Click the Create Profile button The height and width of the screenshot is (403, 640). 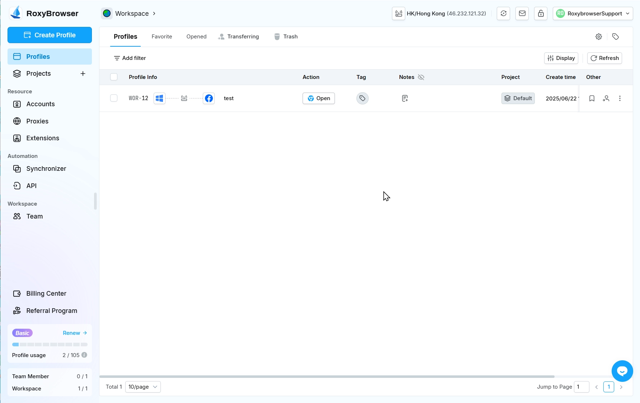click(x=50, y=35)
